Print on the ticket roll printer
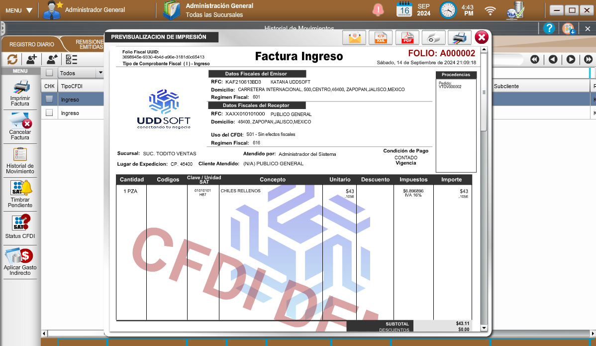The height and width of the screenshot is (346, 596). (x=434, y=38)
